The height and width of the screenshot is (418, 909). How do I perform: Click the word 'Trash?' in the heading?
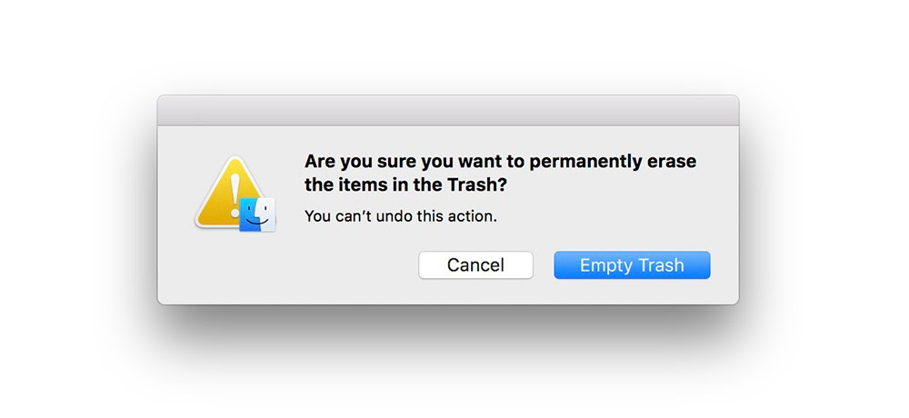(x=486, y=186)
